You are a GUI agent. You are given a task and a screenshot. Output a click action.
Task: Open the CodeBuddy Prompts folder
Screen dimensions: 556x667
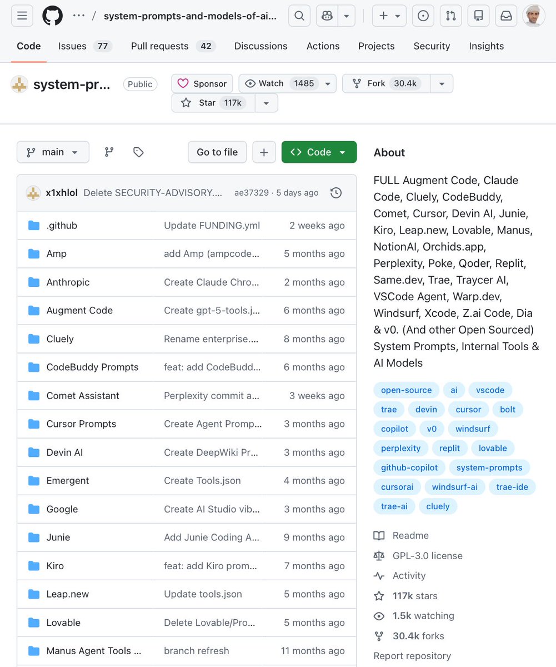pyautogui.click(x=92, y=367)
